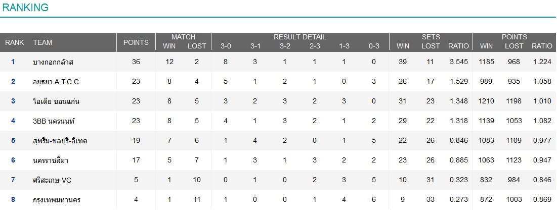Open team บางกอกกล๊าส link
Image resolution: width=557 pixels, height=221 pixels.
(53, 62)
